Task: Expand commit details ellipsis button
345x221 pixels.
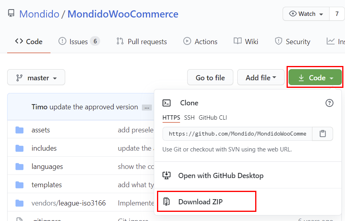Action: [x=147, y=107]
